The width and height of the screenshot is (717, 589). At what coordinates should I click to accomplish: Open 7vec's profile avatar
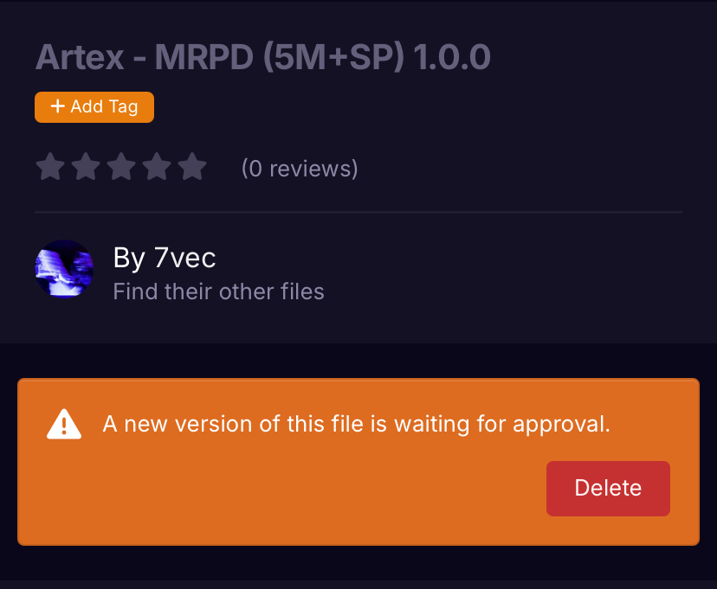64,269
